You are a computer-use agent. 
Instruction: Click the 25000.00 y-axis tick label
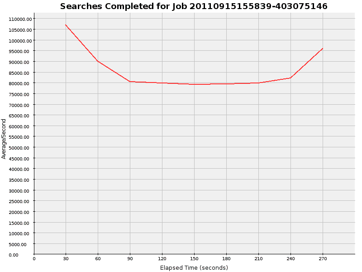tap(20, 201)
